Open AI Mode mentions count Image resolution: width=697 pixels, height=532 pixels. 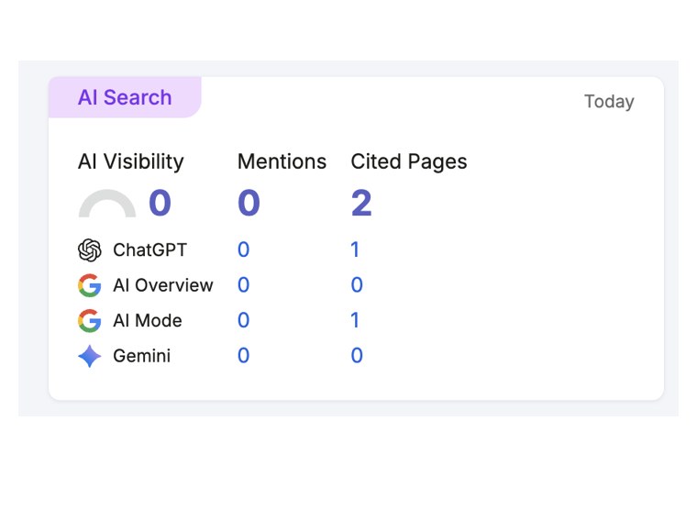click(x=244, y=320)
